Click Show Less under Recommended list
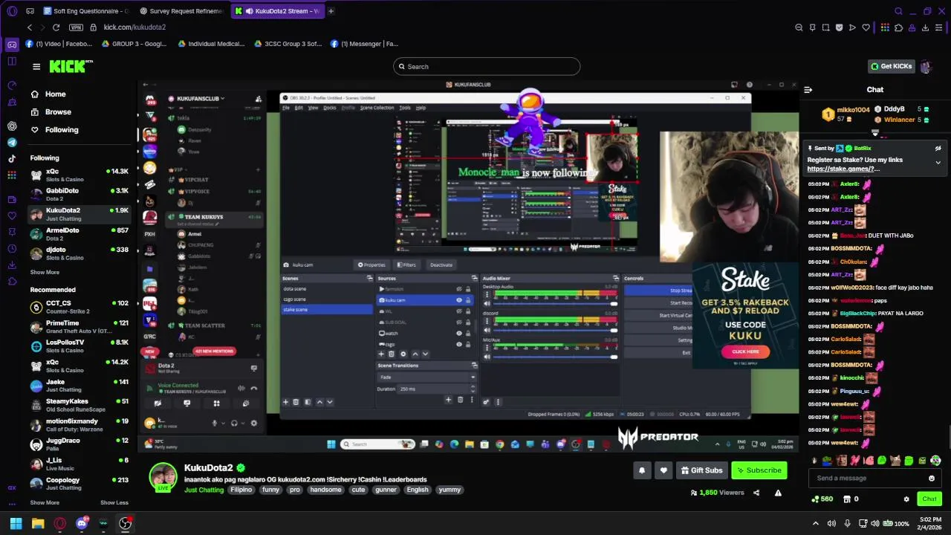Image resolution: width=951 pixels, height=535 pixels. [x=114, y=502]
